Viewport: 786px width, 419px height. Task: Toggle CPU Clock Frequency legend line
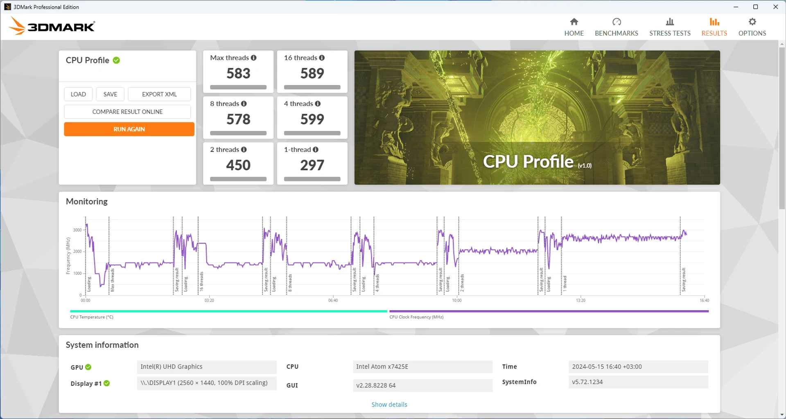pos(549,311)
